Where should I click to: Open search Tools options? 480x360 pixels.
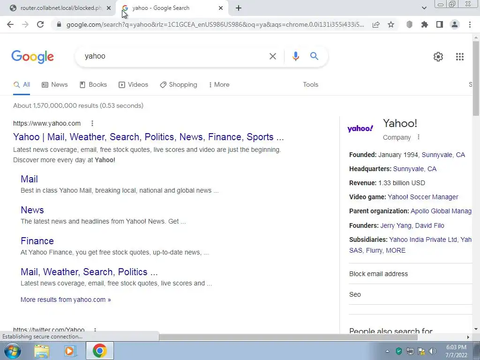[x=310, y=85]
